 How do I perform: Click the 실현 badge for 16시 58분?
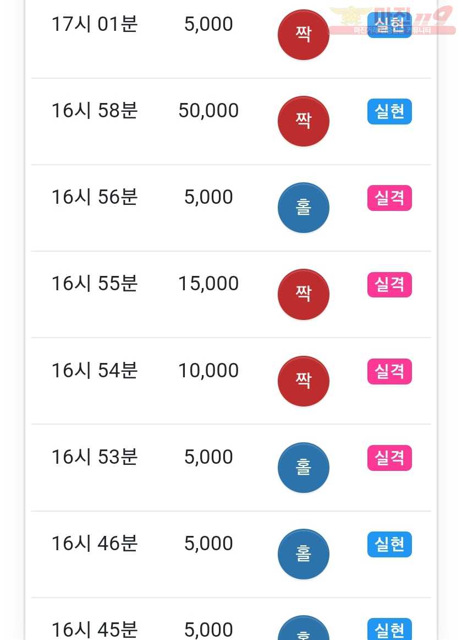389,111
